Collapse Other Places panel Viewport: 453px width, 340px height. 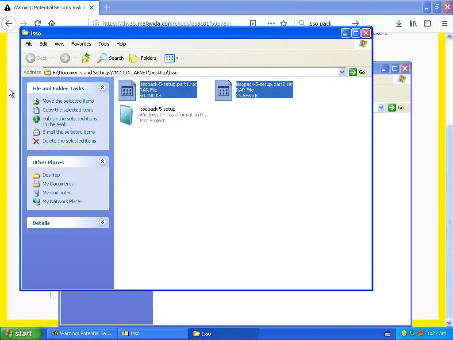coord(102,161)
